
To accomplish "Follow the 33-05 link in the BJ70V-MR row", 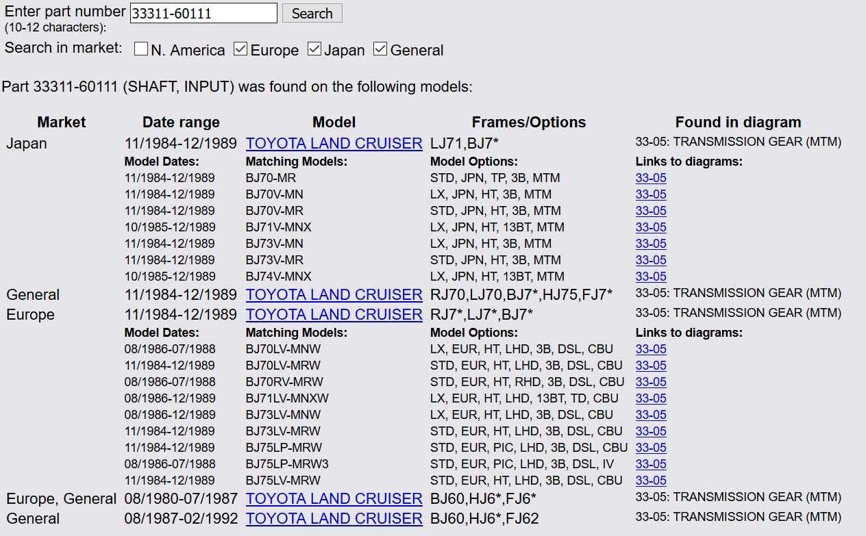I will [x=651, y=211].
